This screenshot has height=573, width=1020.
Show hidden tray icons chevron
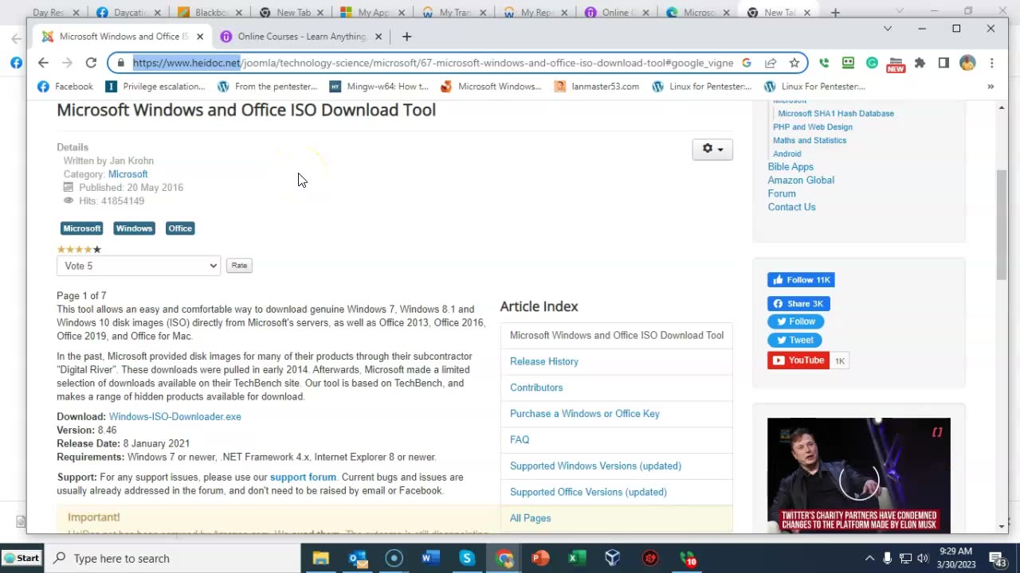869,558
